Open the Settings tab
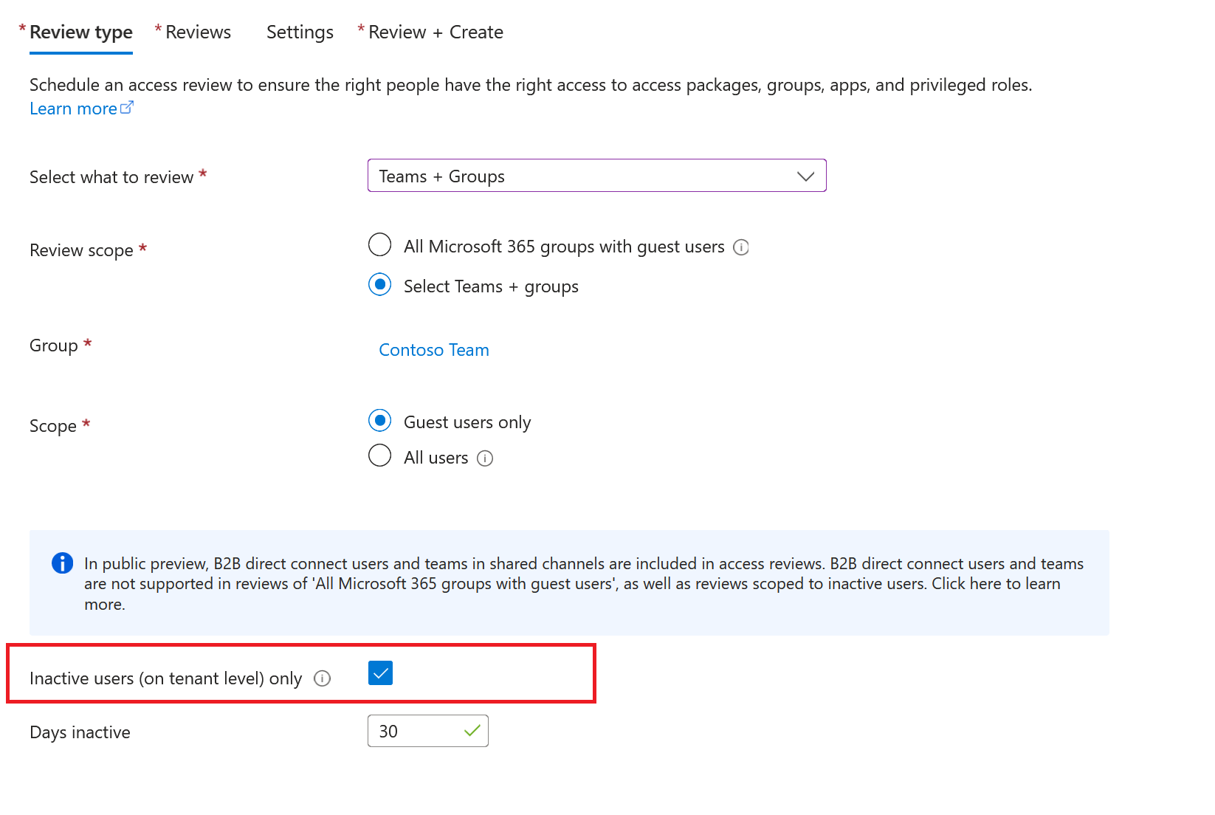 [300, 32]
